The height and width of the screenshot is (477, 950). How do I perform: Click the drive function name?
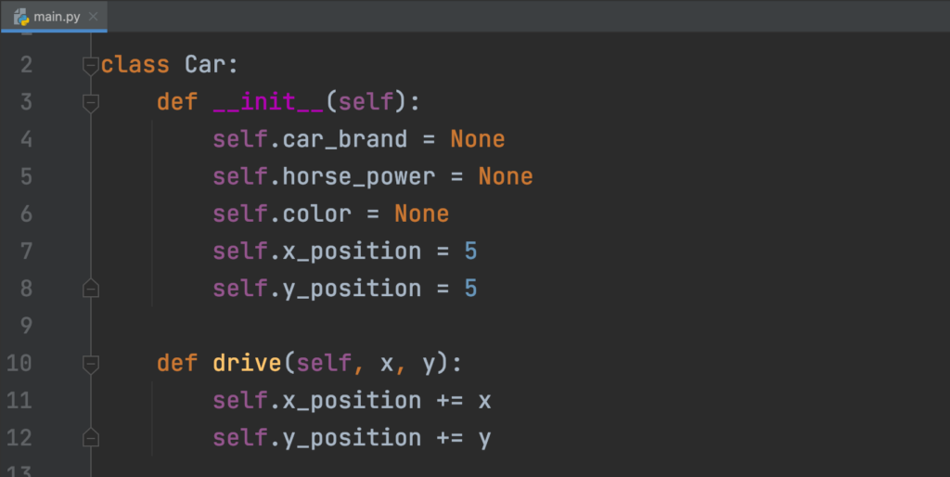click(247, 363)
